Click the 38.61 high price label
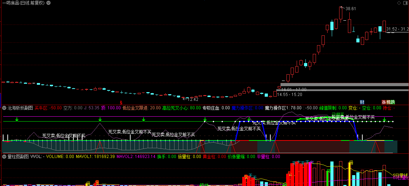The height and width of the screenshot is (186, 409). coord(351,9)
